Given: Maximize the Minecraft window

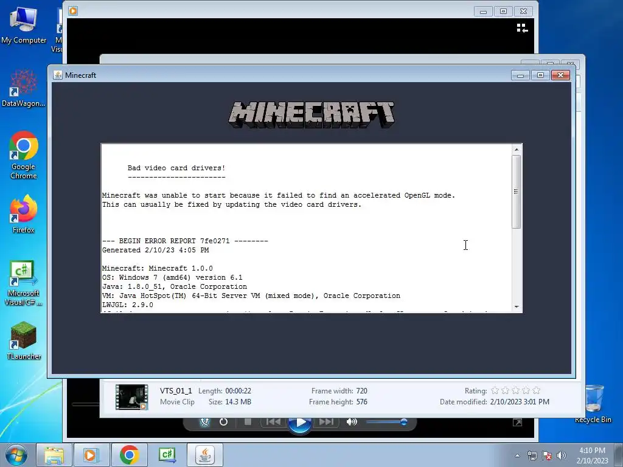Looking at the screenshot, I should (x=540, y=75).
